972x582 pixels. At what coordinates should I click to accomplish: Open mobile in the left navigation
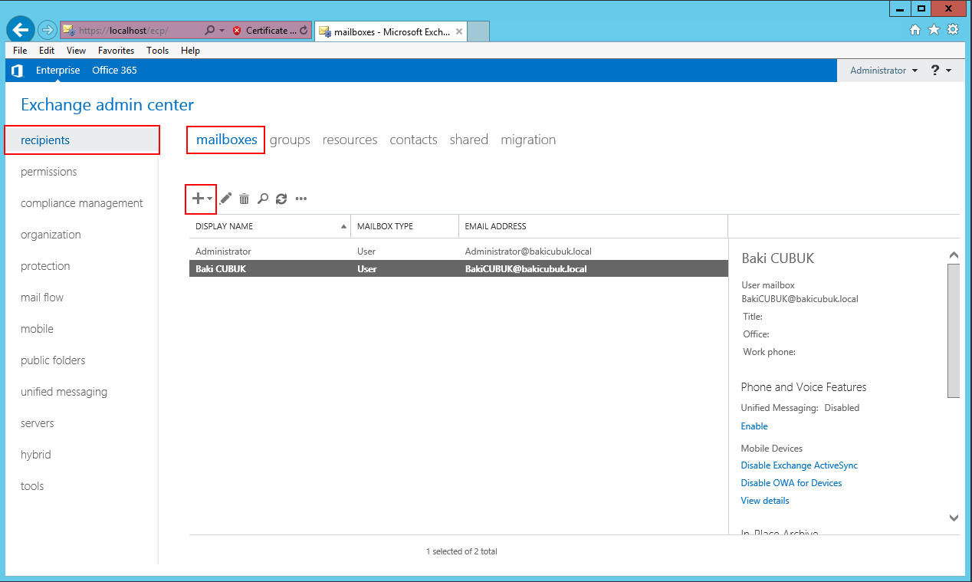pyautogui.click(x=37, y=329)
